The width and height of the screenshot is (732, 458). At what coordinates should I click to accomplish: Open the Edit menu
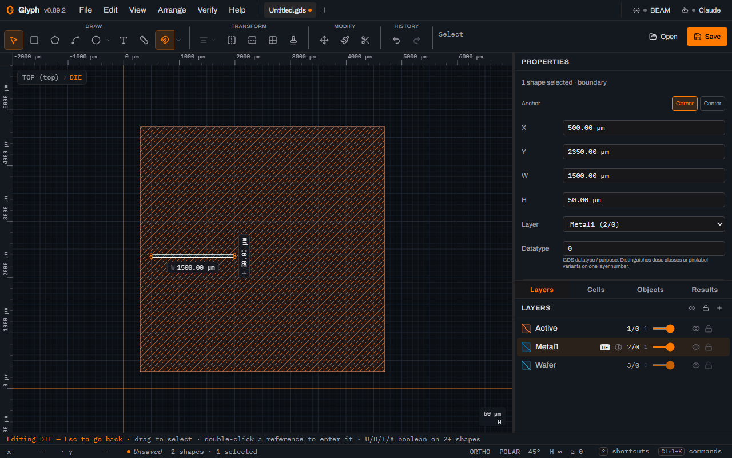(111, 10)
